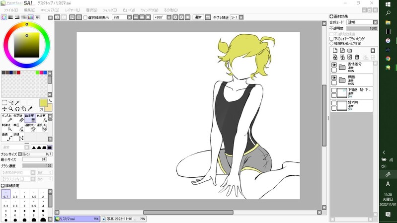397x223 pixels.
Task: Adjust the ブラシ濃度 density slider
Action: 37,166
